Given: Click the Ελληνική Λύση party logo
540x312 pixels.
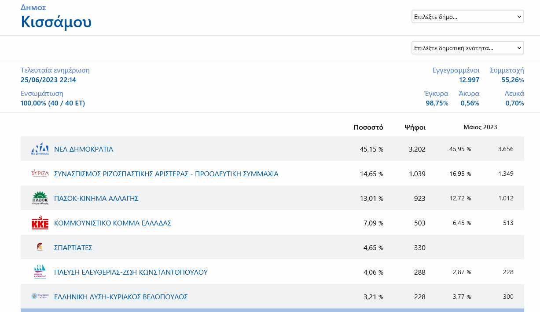Looking at the screenshot, I should click(40, 297).
